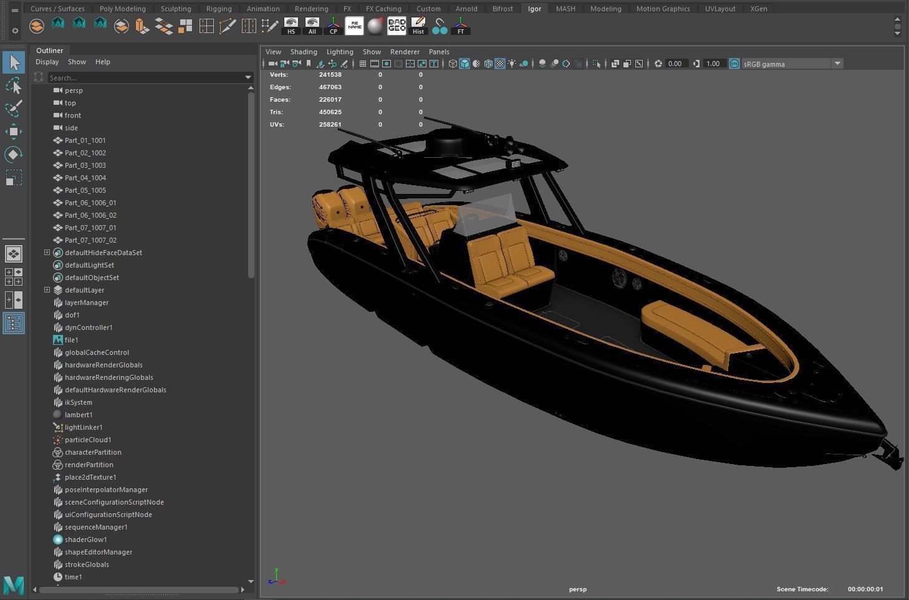Select the Outliner tab title
The width and height of the screenshot is (909, 600).
[49, 51]
